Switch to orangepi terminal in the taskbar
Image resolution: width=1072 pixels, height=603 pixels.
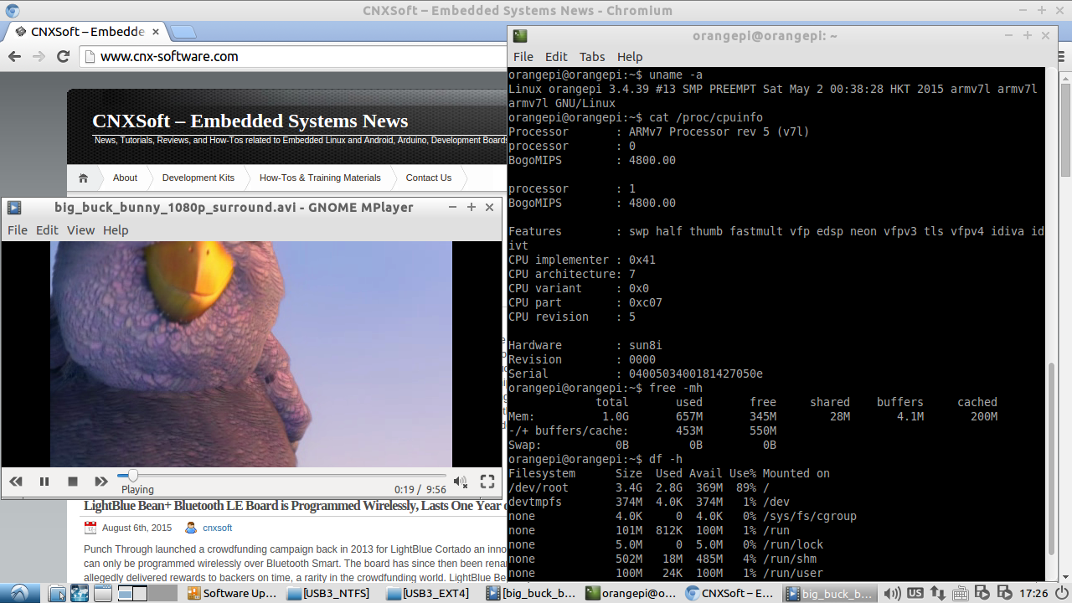pyautogui.click(x=631, y=594)
